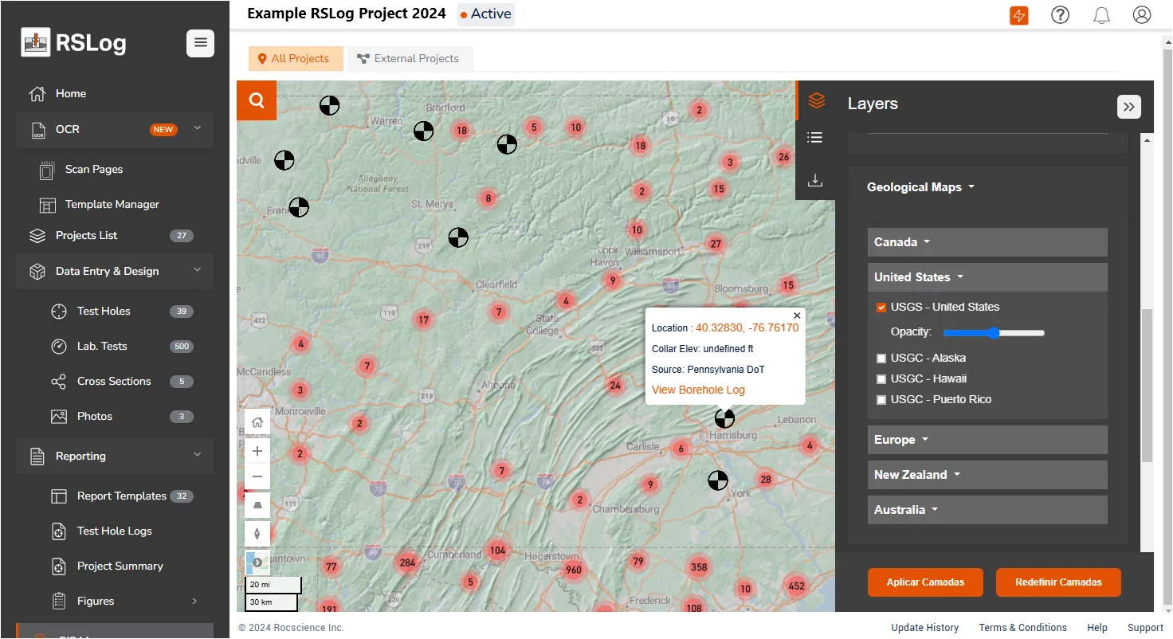Image resolution: width=1173 pixels, height=639 pixels.
Task: Expand the Europe geological maps group
Action: click(x=987, y=440)
